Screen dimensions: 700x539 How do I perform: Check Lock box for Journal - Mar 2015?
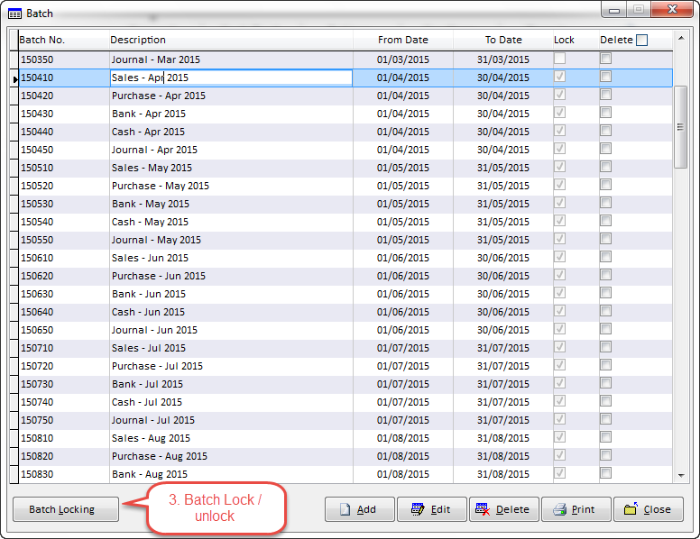[x=560, y=59]
